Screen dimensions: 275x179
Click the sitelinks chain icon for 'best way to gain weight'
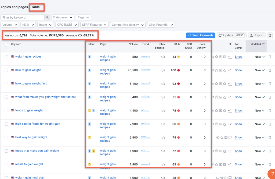pos(218,137)
